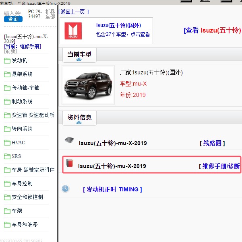The width and height of the screenshot is (242, 242).
Task: Click 包含27个车型，点击查看 text
Action: pyautogui.click(x=123, y=34)
